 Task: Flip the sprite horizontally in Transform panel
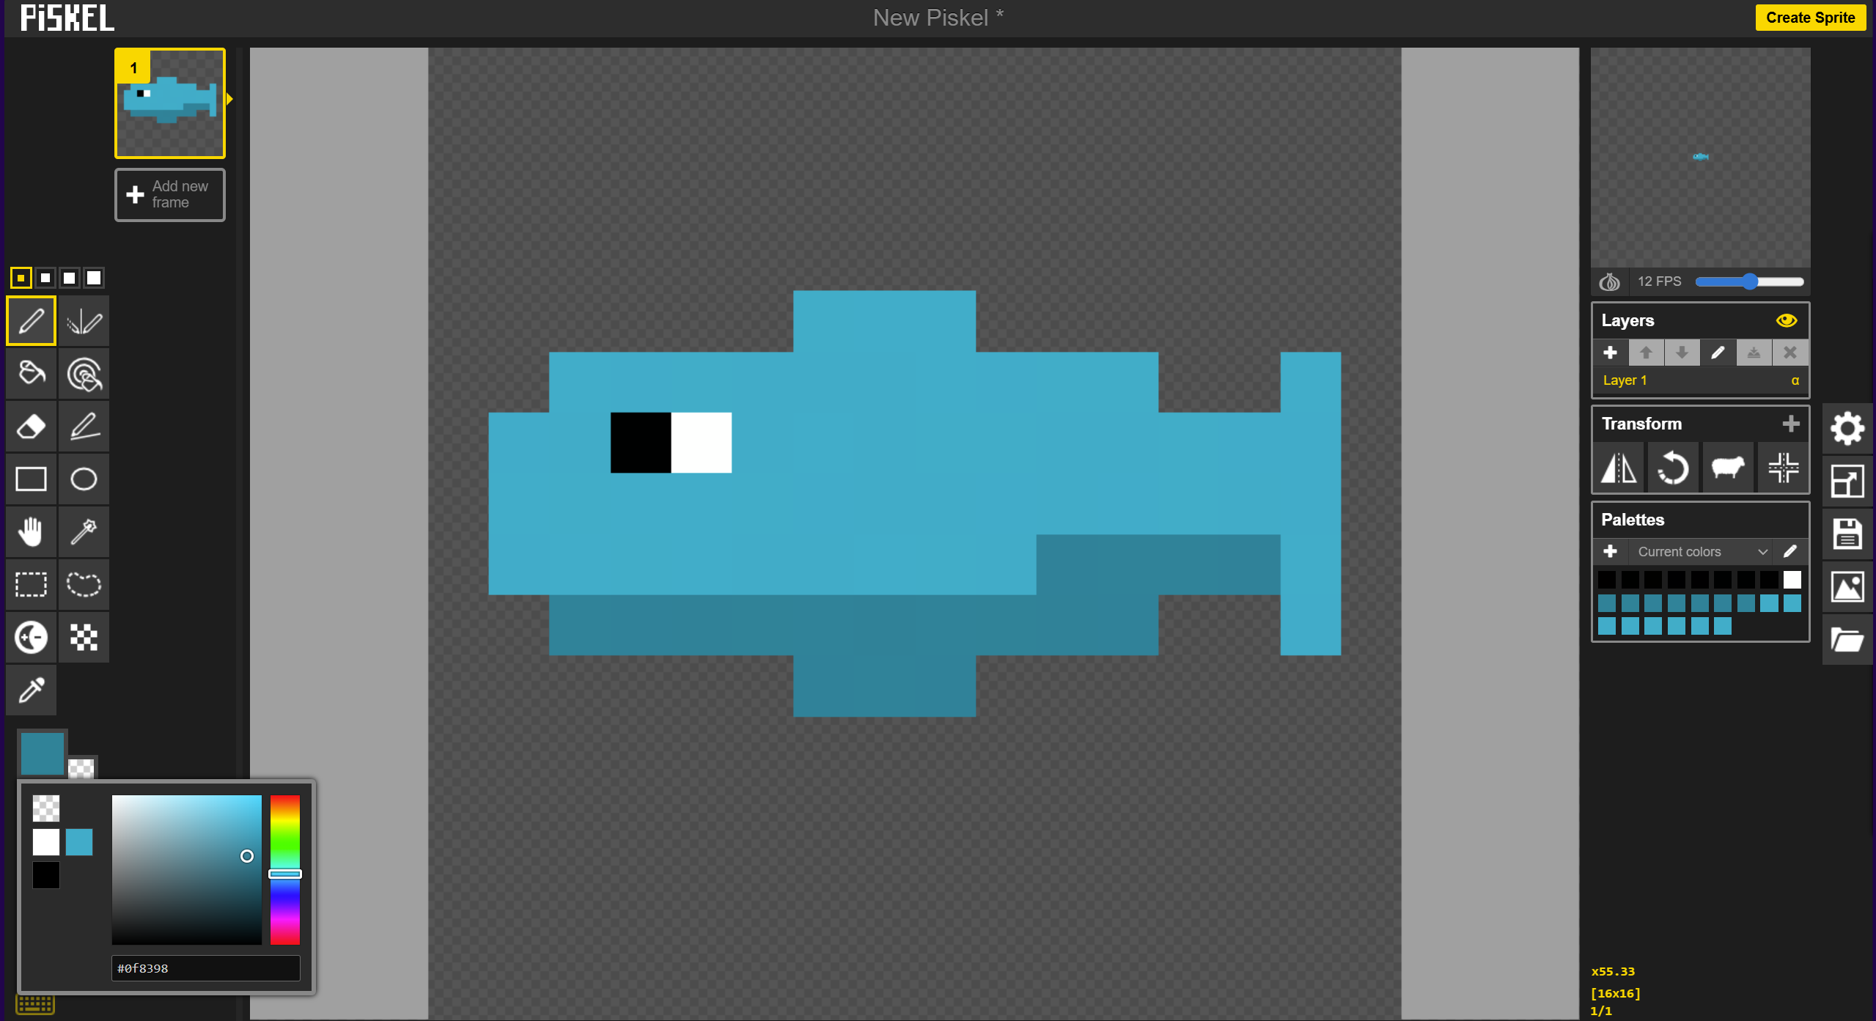coord(1618,468)
